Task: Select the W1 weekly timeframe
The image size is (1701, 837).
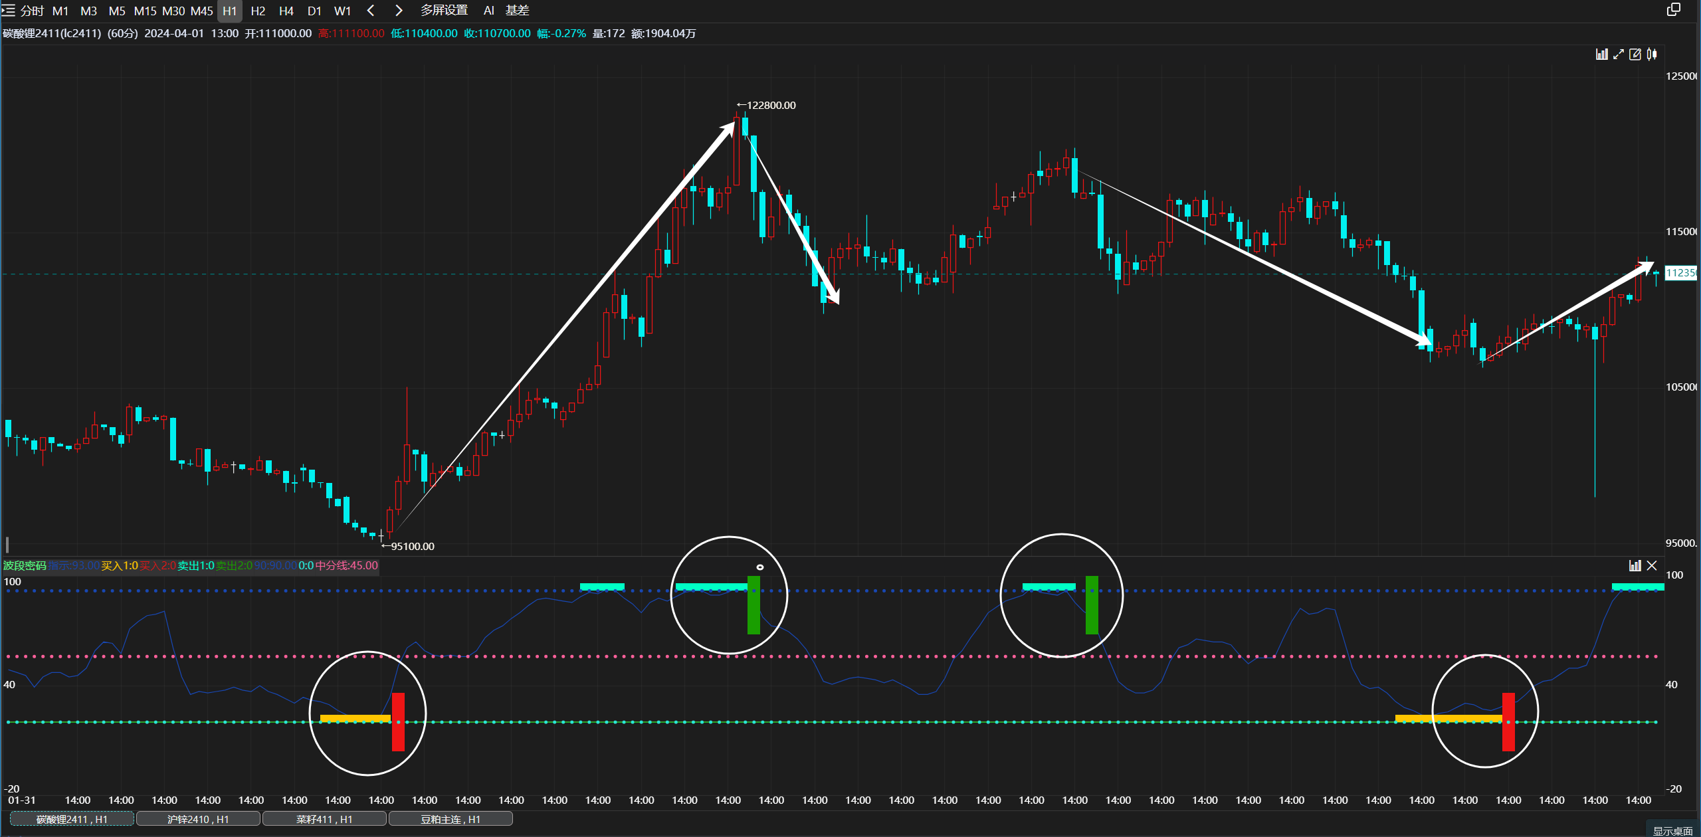Action: (x=343, y=11)
